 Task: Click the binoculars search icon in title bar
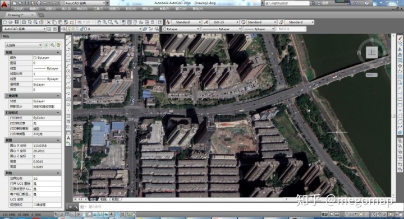(x=313, y=3)
